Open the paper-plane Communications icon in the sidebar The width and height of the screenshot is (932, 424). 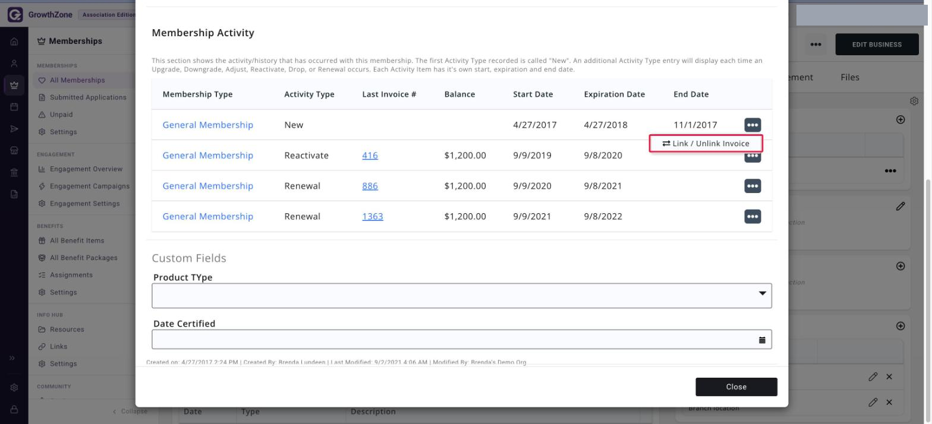click(x=14, y=129)
